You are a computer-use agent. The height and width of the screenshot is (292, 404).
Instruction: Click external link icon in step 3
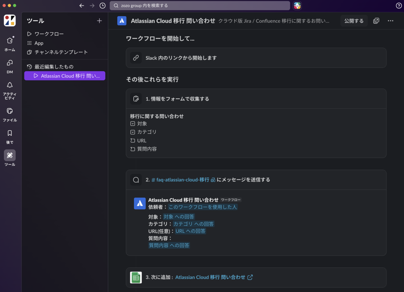tap(250, 277)
